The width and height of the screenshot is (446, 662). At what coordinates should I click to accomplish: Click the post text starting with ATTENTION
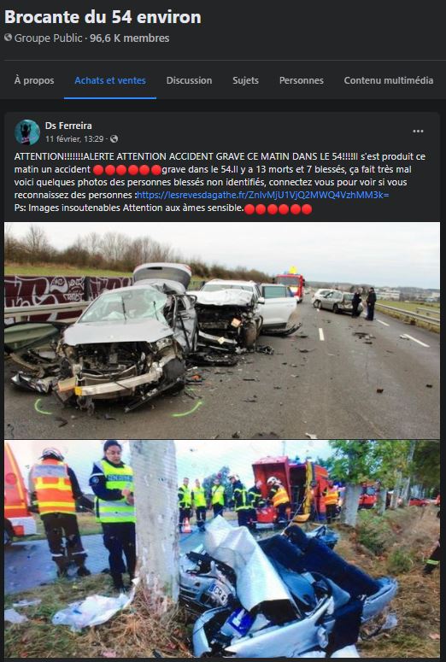point(220,182)
